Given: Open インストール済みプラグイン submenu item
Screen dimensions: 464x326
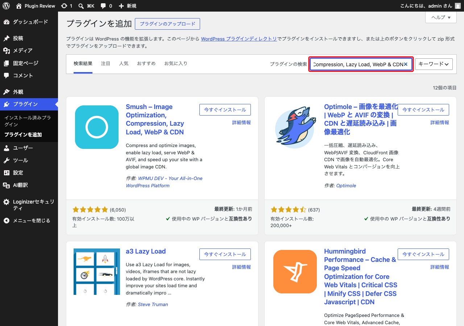Looking at the screenshot, I should tap(29, 121).
